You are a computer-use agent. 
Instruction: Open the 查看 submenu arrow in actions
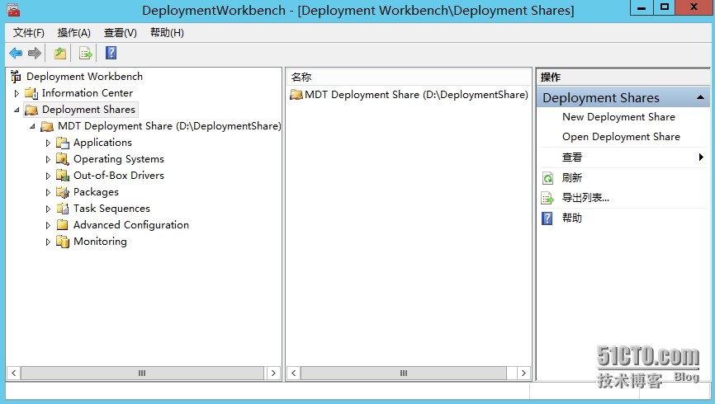click(701, 157)
